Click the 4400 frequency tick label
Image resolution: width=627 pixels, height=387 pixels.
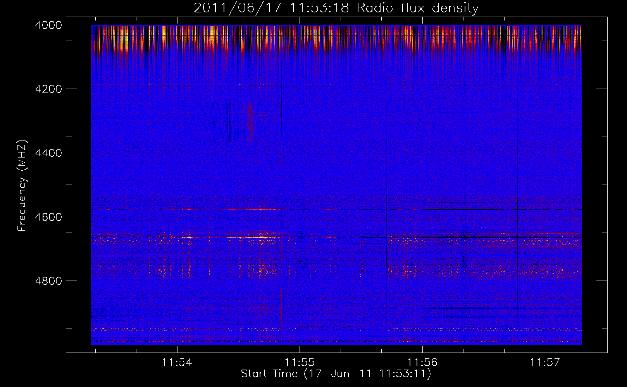click(x=48, y=153)
